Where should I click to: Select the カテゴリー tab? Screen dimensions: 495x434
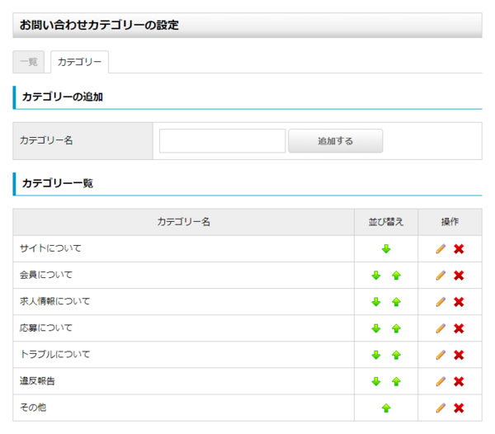tap(79, 62)
